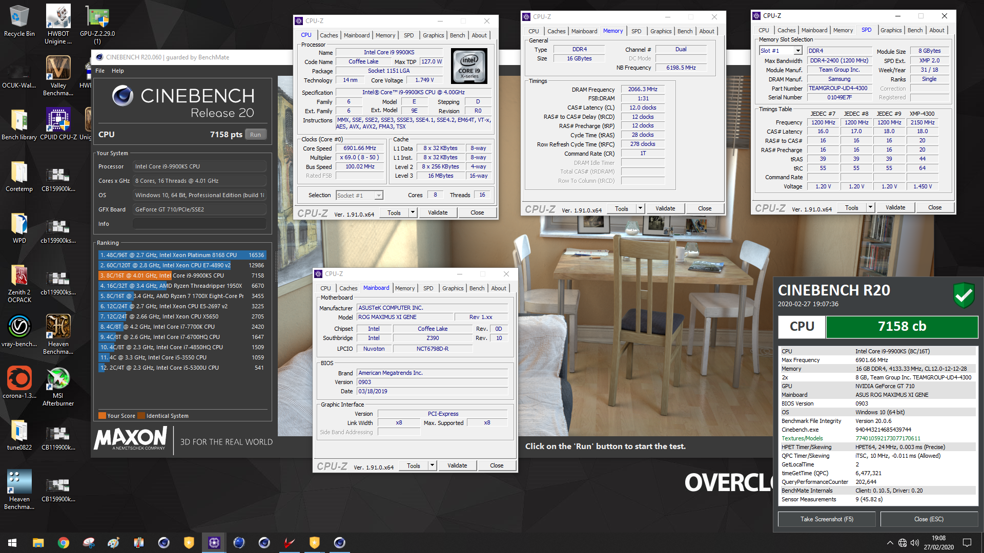Select Xeon Platinum 8168 ranking row
This screenshot has width=984, height=553.
[x=182, y=255]
